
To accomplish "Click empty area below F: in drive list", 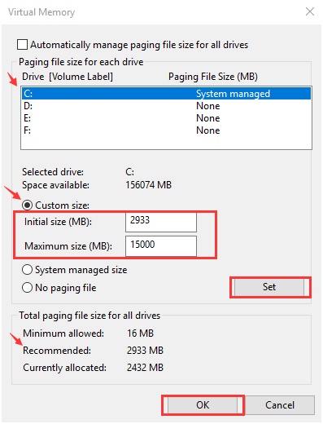I will point(166,143).
